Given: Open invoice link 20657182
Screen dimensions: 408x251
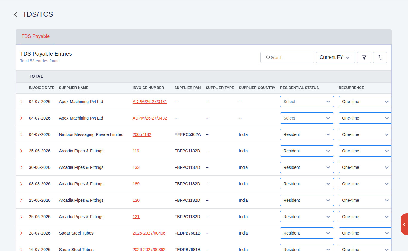Looking at the screenshot, I should tap(142, 134).
